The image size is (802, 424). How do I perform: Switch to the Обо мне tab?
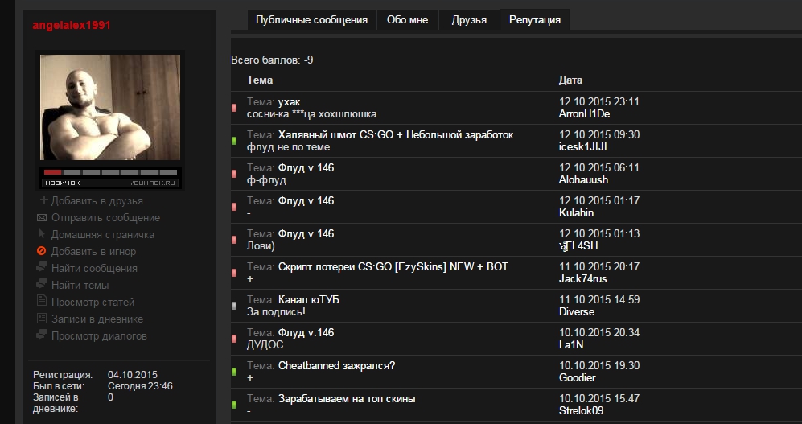pyautogui.click(x=407, y=20)
